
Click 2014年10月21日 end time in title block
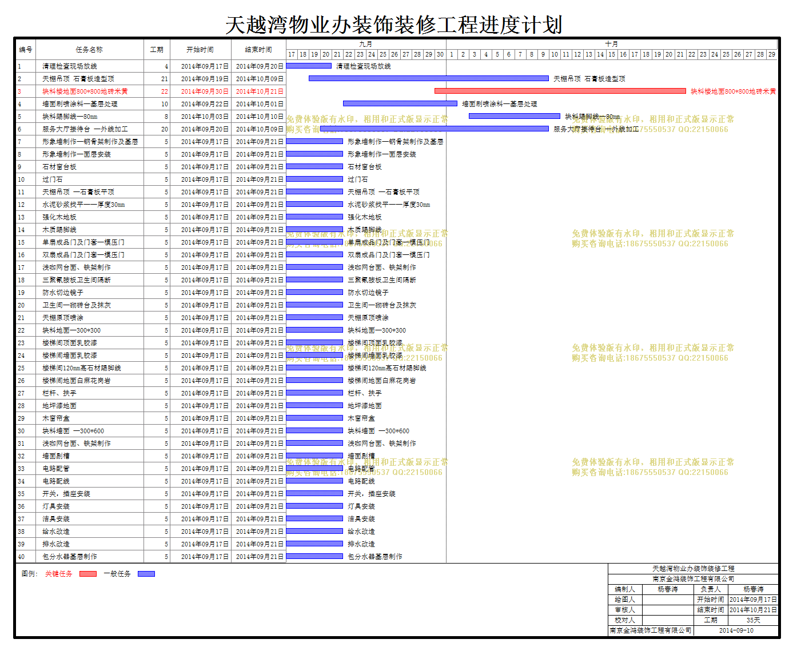coord(754,610)
